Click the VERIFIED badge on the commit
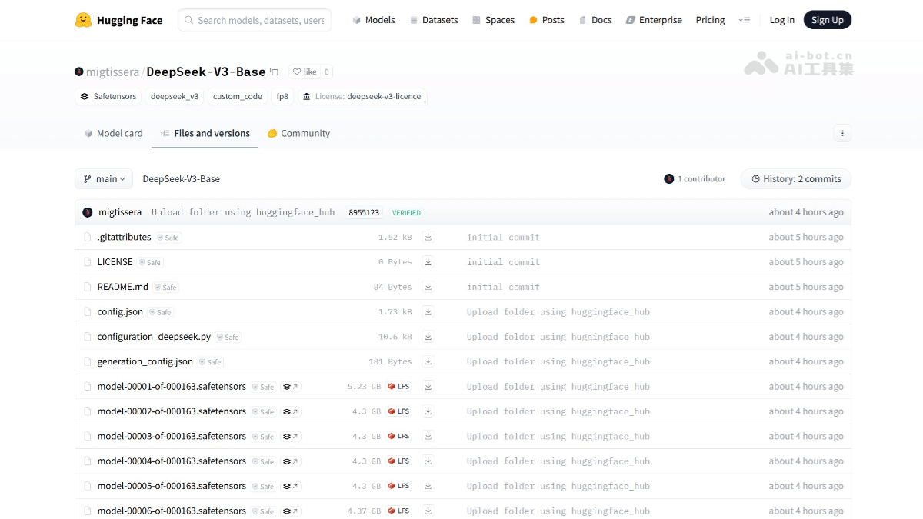Viewport: 923px width, 519px height. point(406,212)
